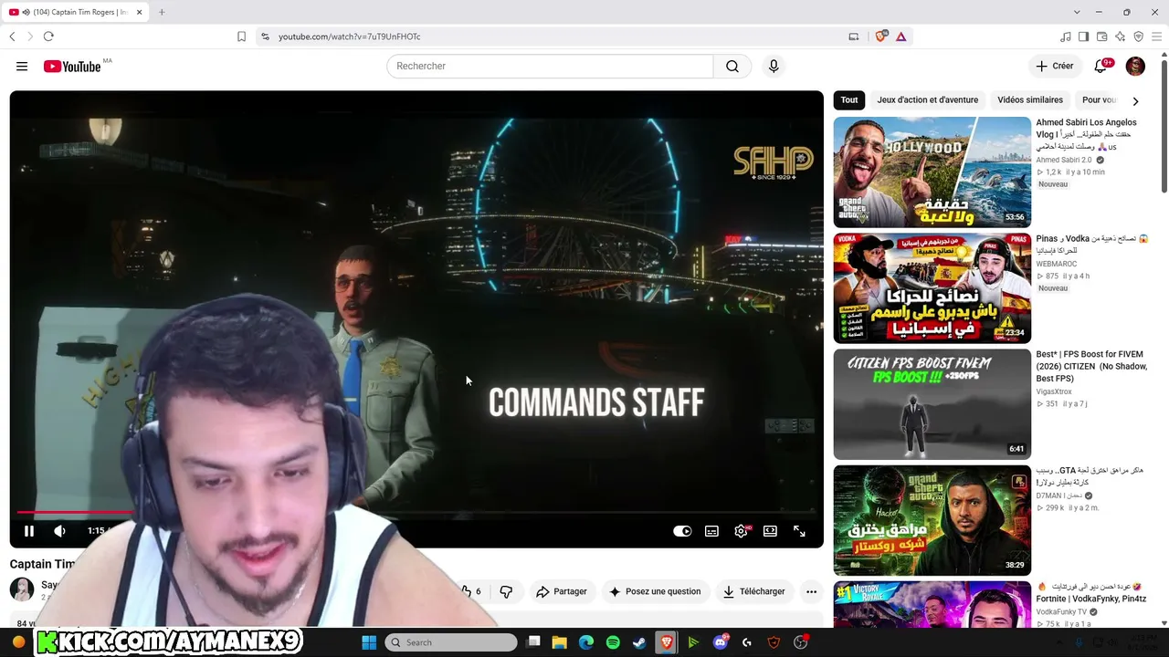
Task: Click the Partager button
Action: pos(562,592)
